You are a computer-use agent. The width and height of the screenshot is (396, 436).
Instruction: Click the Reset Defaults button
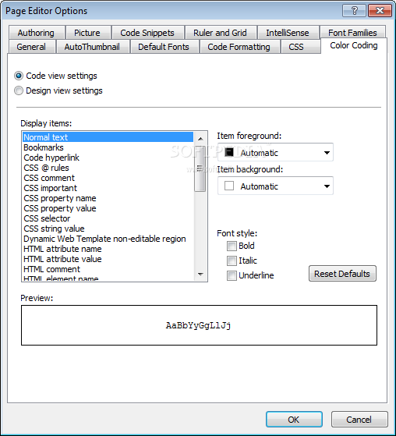click(342, 274)
